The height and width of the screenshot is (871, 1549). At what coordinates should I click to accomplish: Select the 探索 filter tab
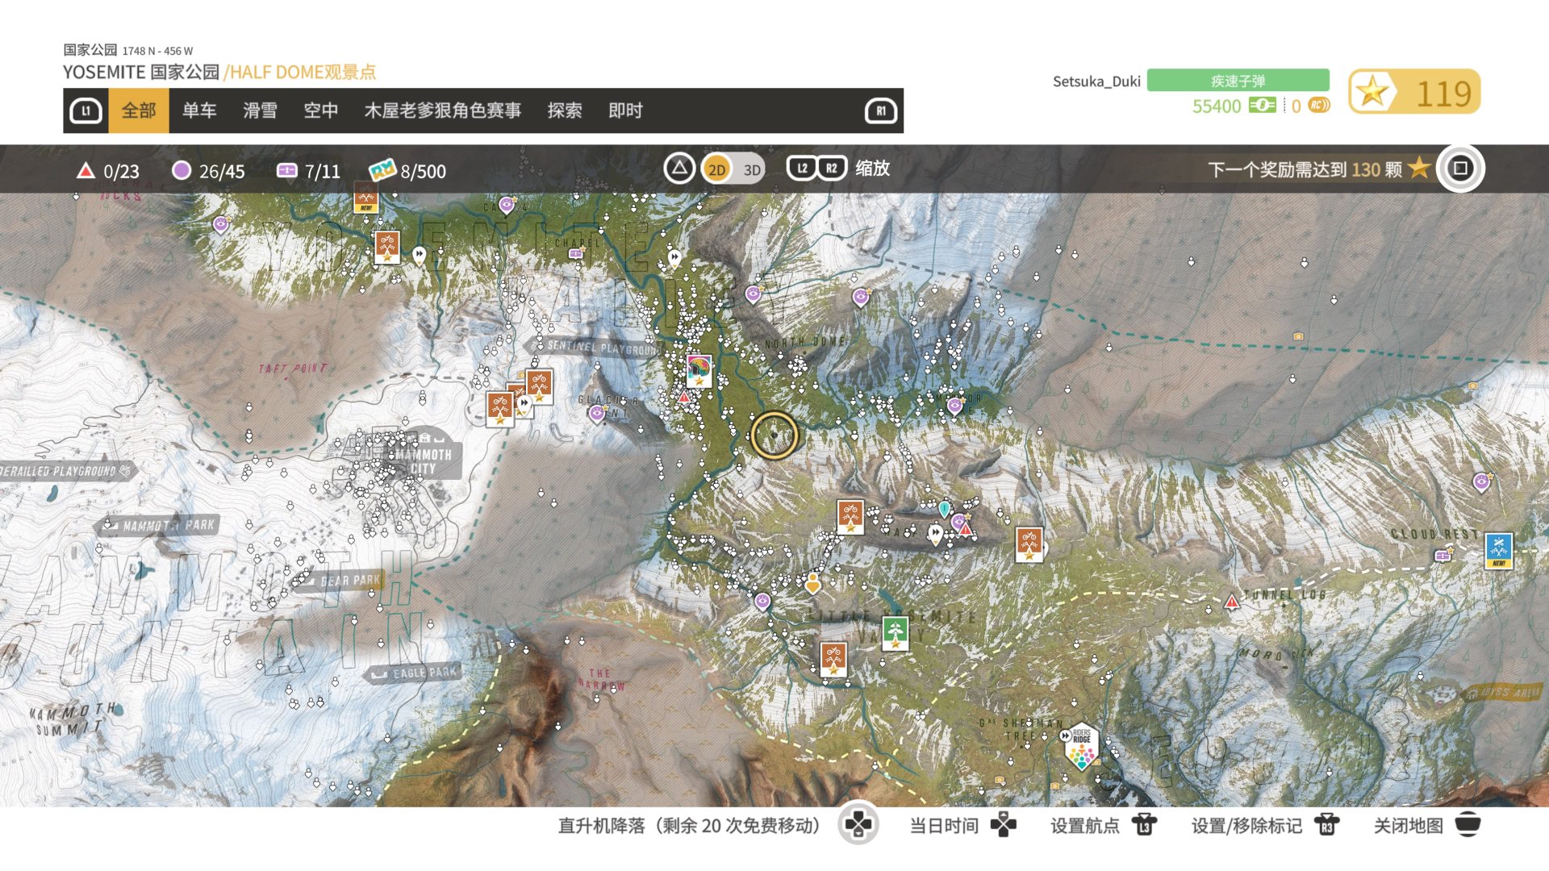click(x=564, y=110)
